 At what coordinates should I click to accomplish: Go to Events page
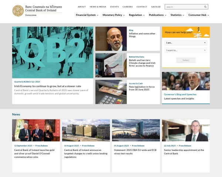tap(114, 7)
